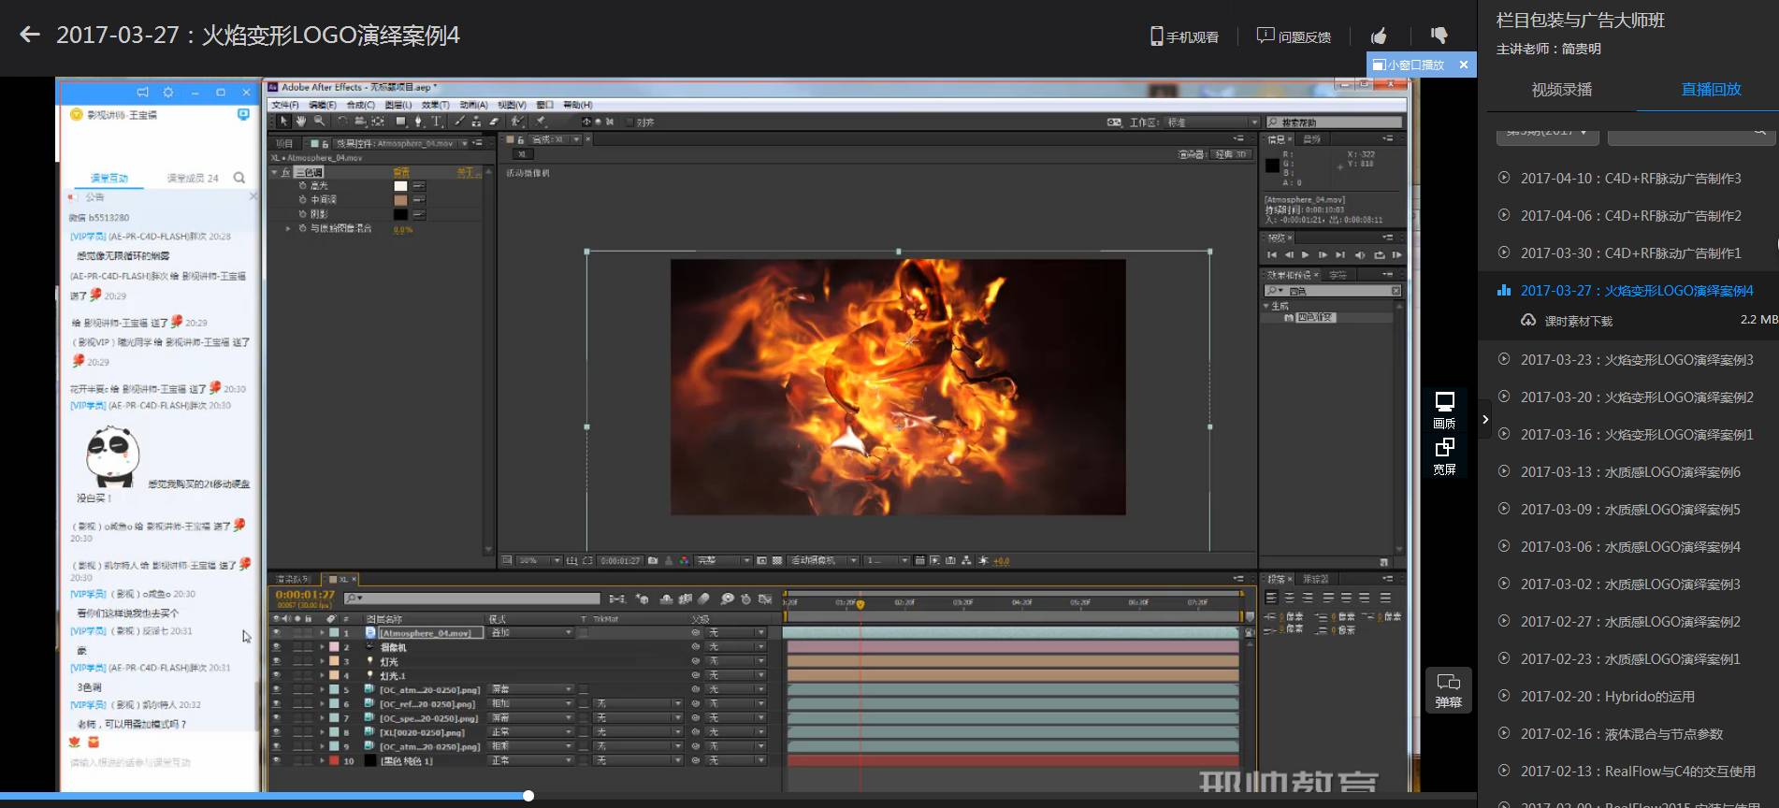The width and height of the screenshot is (1779, 808).
Task: Switch to the 直播回放 tab
Action: pyautogui.click(x=1711, y=90)
